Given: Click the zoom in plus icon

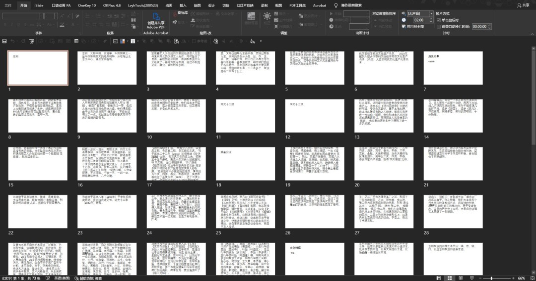Looking at the screenshot, I should 513,278.
